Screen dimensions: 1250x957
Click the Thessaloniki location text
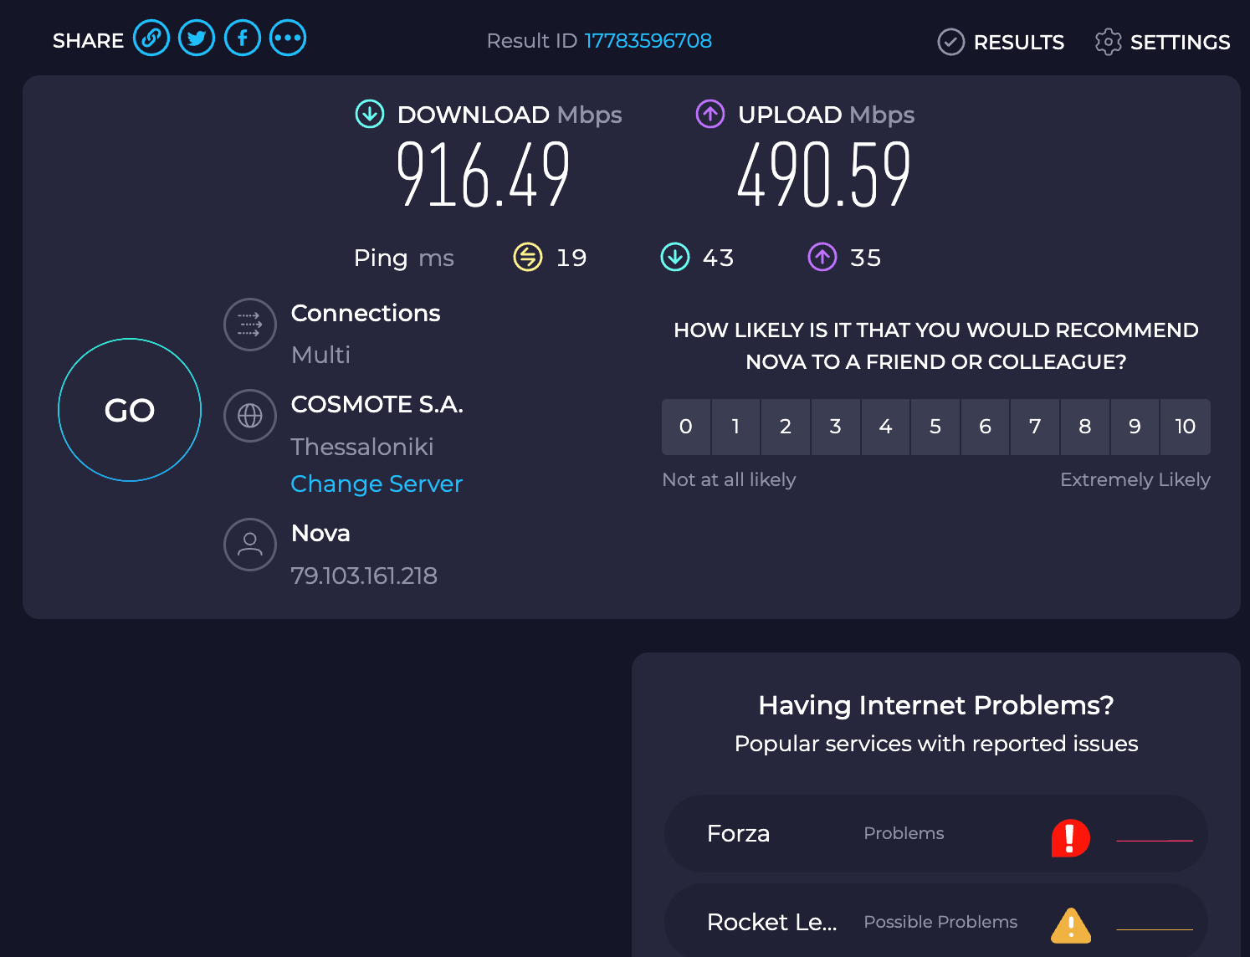tap(362, 447)
